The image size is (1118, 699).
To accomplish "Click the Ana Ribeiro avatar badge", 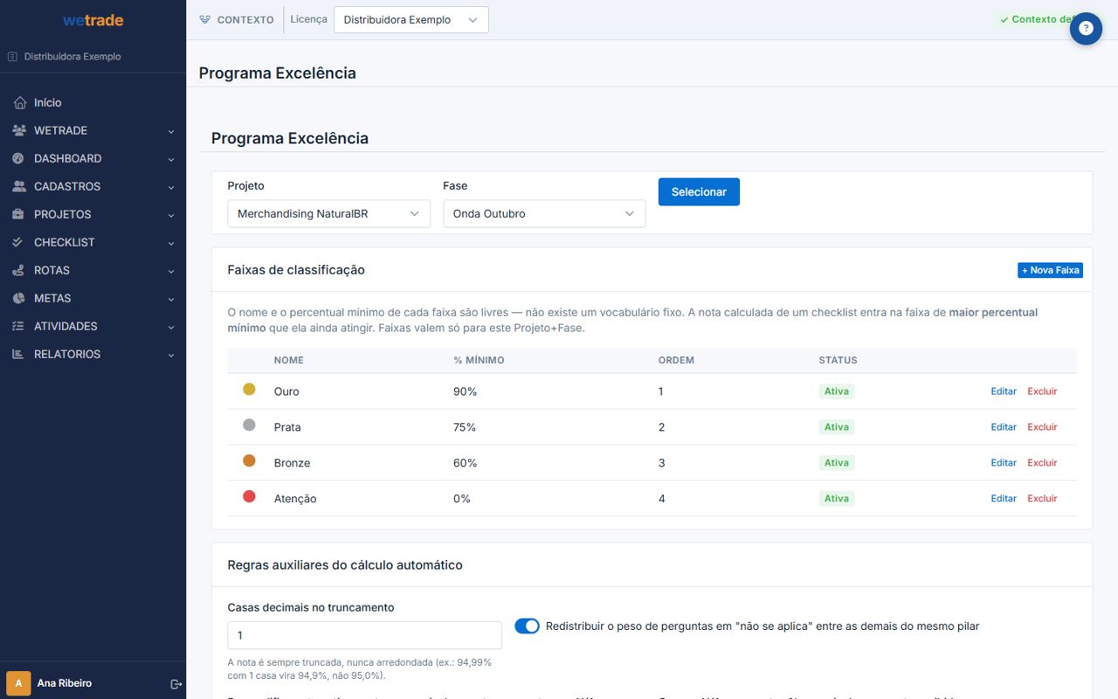I will [18, 683].
